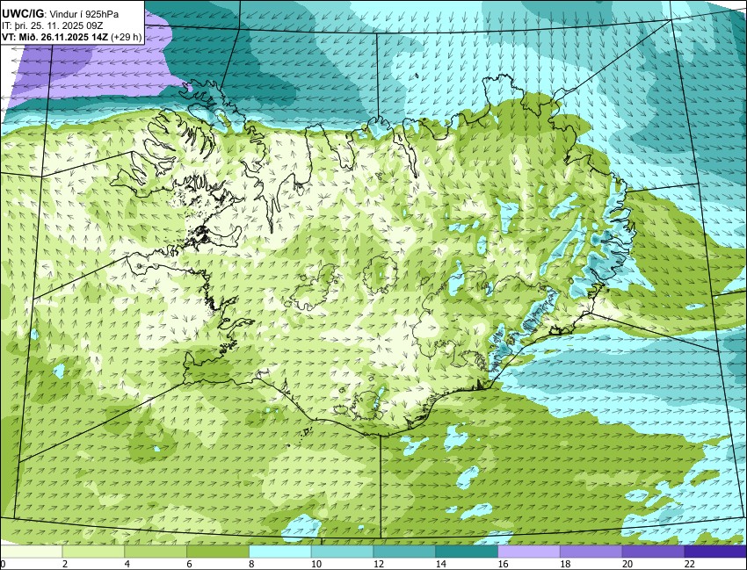747x570 pixels.
Task: Click the 6–8 olive green legend band
Action: [x=218, y=552]
